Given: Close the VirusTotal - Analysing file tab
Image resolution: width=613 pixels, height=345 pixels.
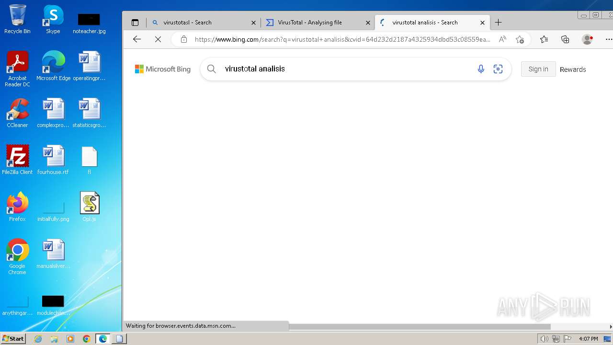Looking at the screenshot, I should pos(368,23).
